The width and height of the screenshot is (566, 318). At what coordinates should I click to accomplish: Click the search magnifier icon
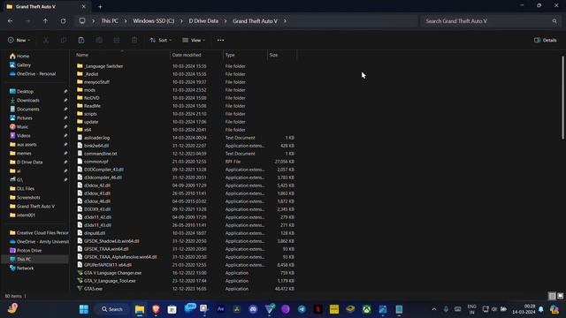point(555,21)
